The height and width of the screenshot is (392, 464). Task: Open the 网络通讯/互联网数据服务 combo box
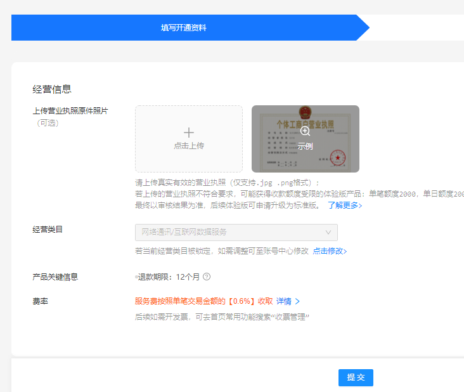236,233
